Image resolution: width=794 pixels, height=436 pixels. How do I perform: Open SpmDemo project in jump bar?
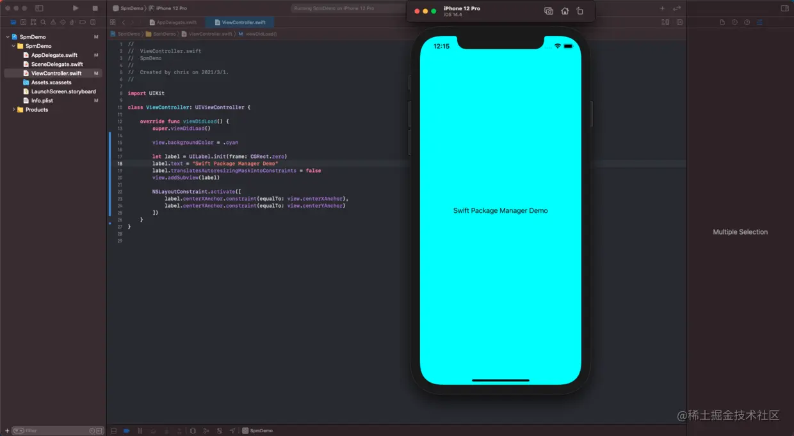pyautogui.click(x=125, y=33)
